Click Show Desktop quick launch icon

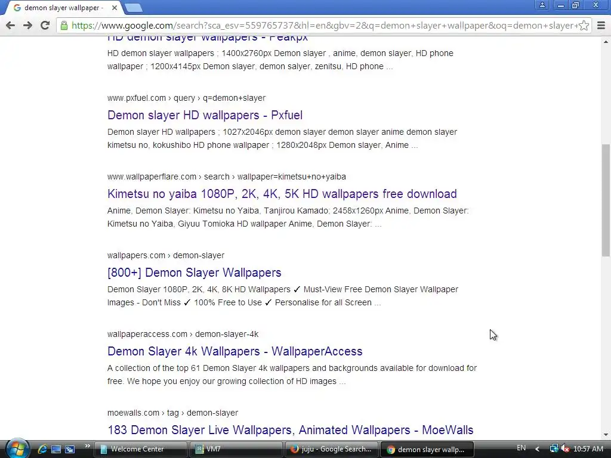click(x=56, y=449)
